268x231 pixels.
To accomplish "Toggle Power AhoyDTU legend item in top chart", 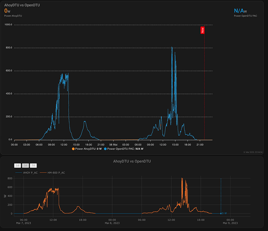I will (87, 149).
